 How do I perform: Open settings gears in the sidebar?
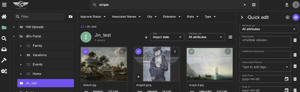[x=4, y=71]
